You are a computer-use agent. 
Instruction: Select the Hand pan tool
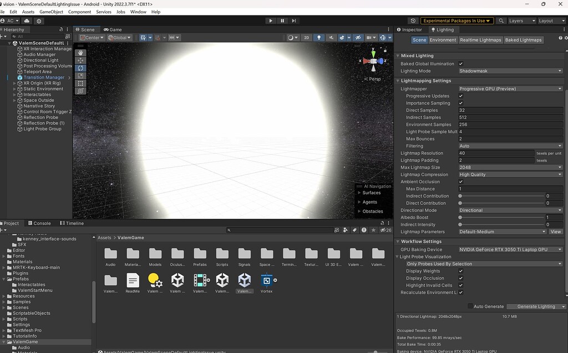pyautogui.click(x=80, y=53)
